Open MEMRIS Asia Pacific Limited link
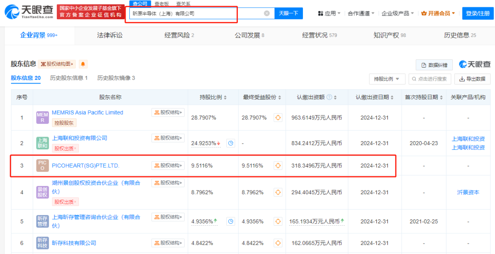The width and height of the screenshot is (495, 254). tap(88, 112)
